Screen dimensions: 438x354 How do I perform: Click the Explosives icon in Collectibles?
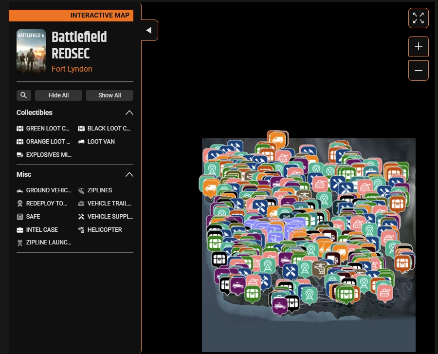point(19,154)
